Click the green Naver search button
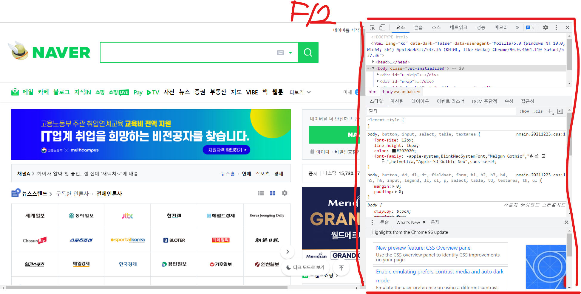The image size is (581, 294). coord(308,52)
